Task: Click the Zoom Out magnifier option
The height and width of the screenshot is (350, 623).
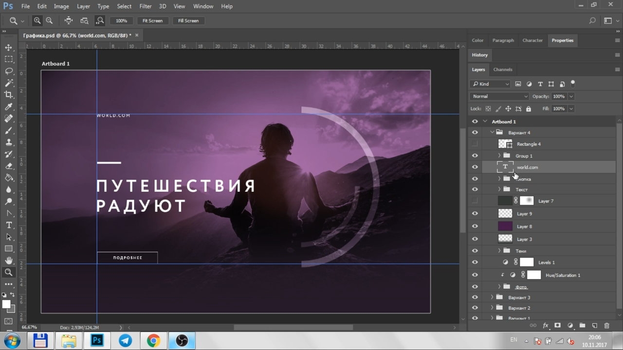Action: click(x=49, y=20)
